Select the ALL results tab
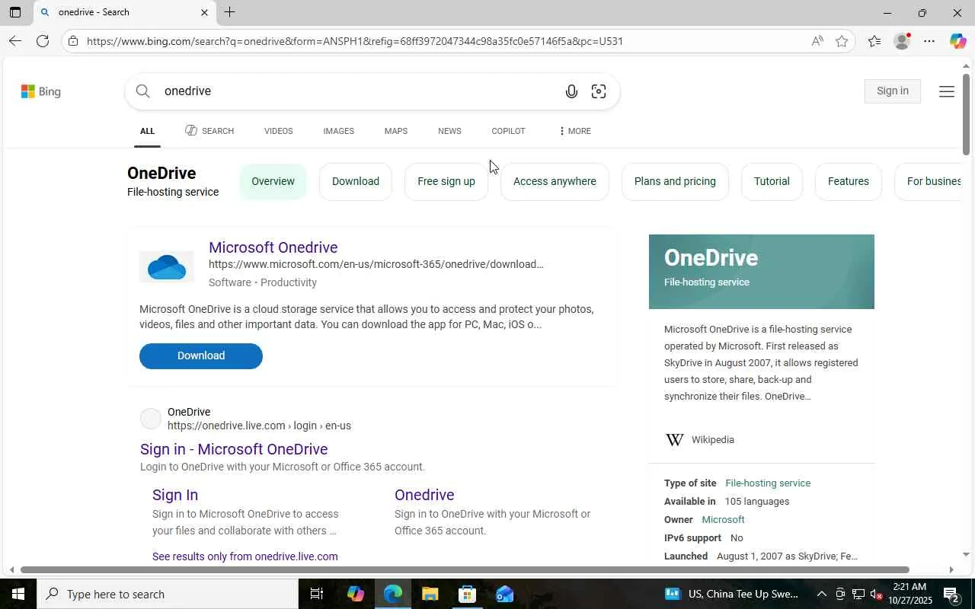975x609 pixels. pyautogui.click(x=147, y=131)
